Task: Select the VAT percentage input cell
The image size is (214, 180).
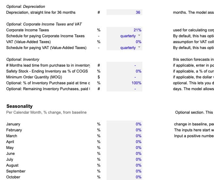Action: 124,42
